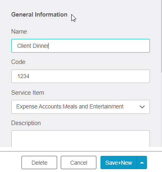This screenshot has width=162, height=172.
Task: Click the Delete button
Action: (x=39, y=163)
